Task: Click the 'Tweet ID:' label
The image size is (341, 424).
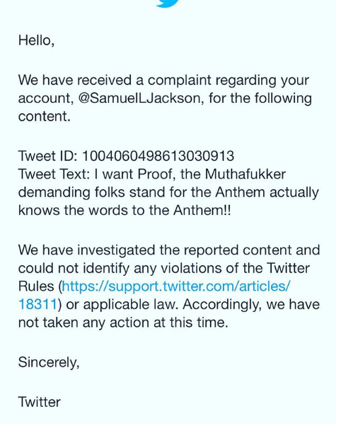Action: (x=48, y=156)
